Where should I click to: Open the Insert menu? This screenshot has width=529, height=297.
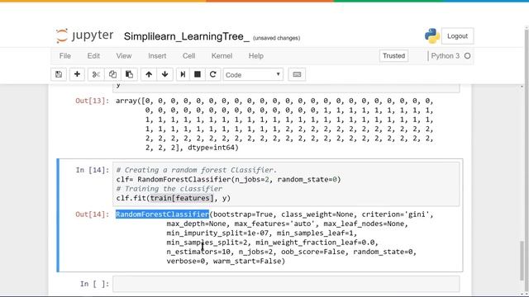click(157, 56)
